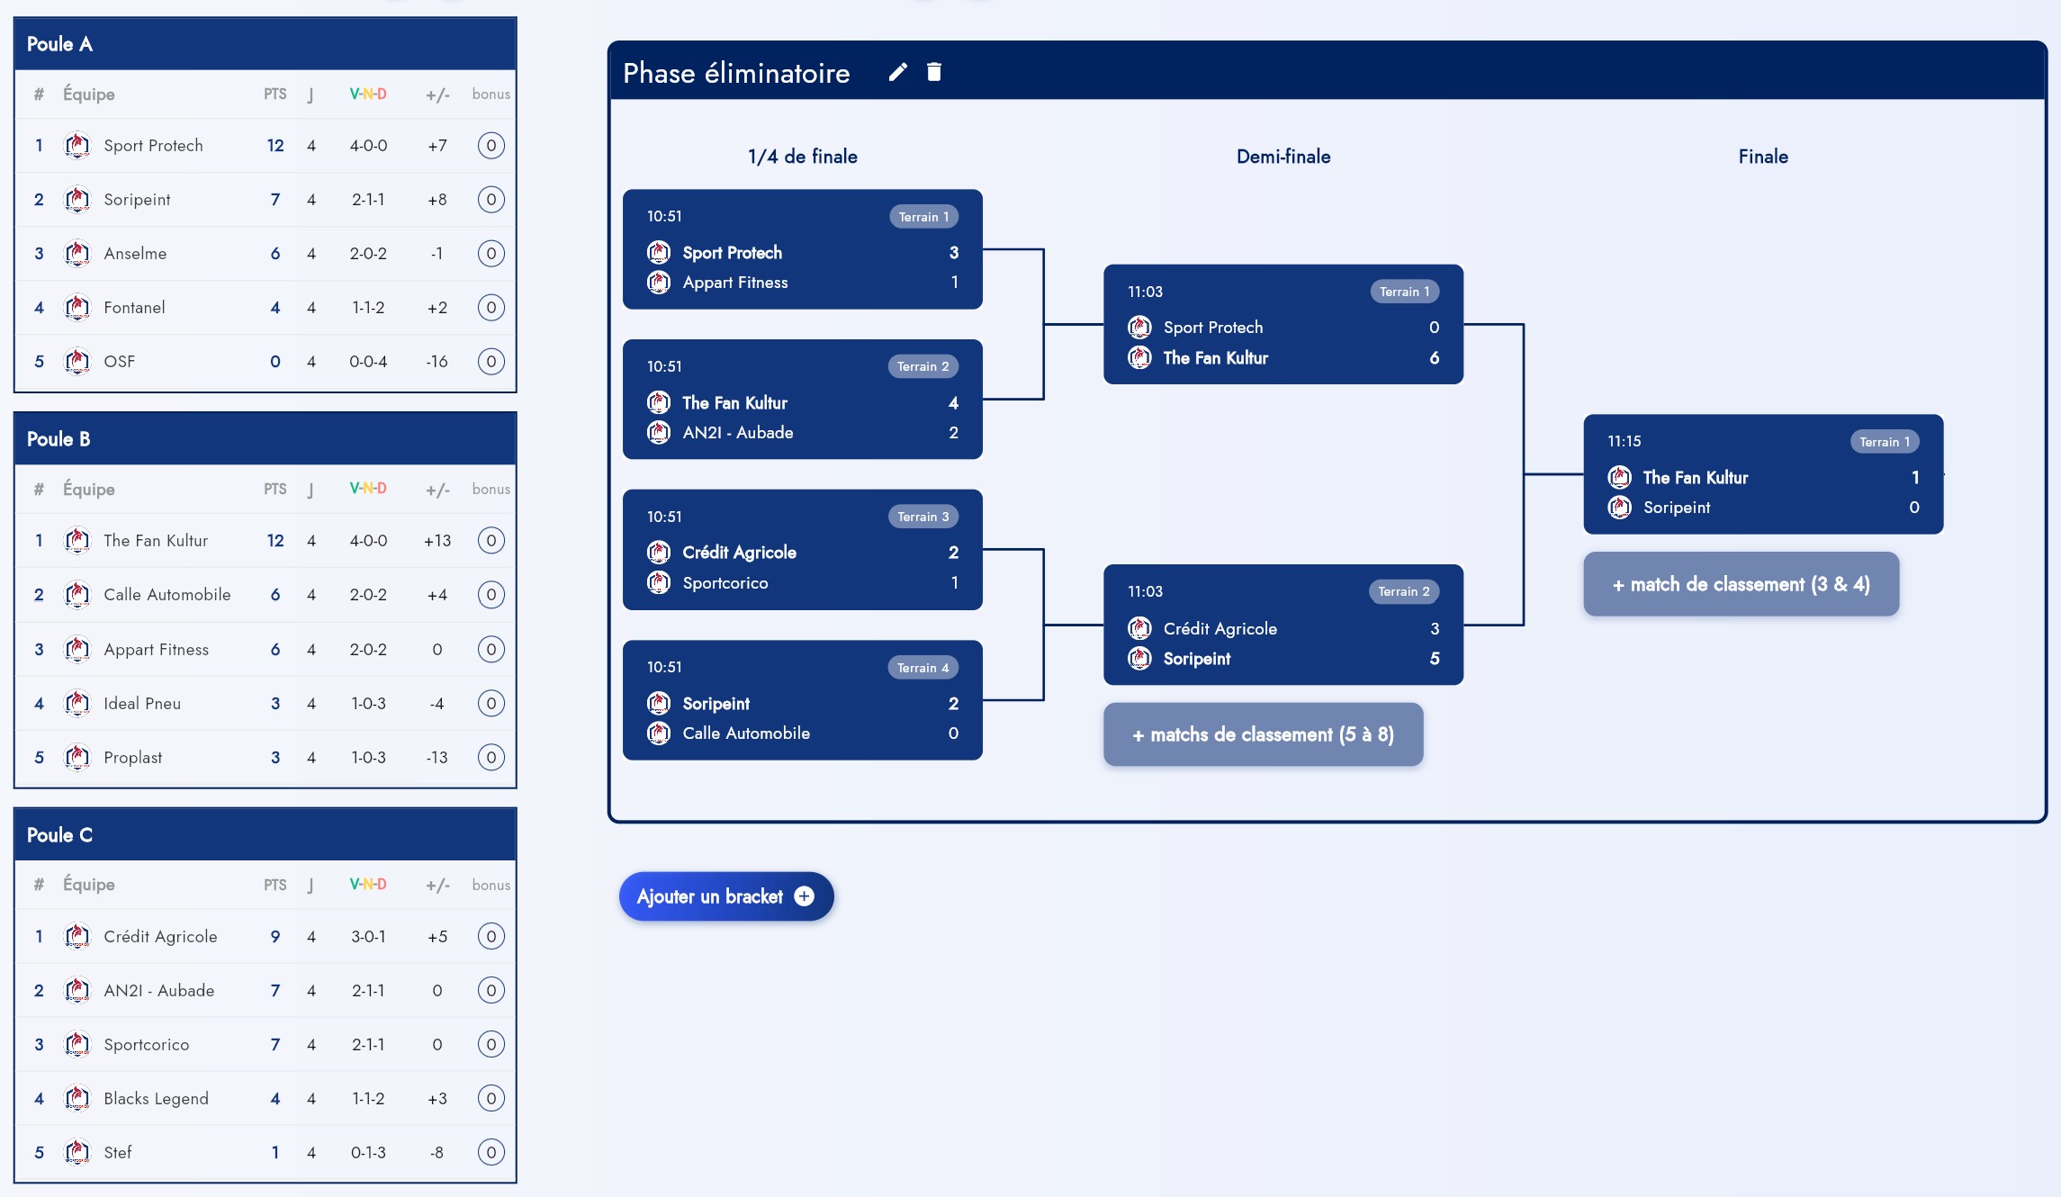The height and width of the screenshot is (1197, 2061).
Task: Select the Poule B header
Action: tap(265, 439)
